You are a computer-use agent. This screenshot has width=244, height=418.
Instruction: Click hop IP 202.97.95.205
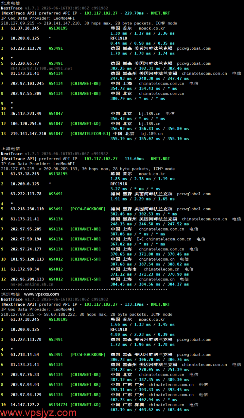(26, 229)
